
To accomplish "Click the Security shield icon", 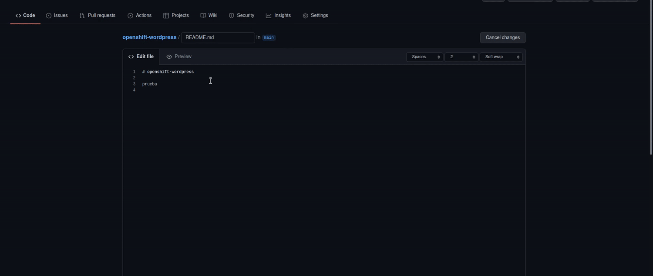I will point(232,16).
